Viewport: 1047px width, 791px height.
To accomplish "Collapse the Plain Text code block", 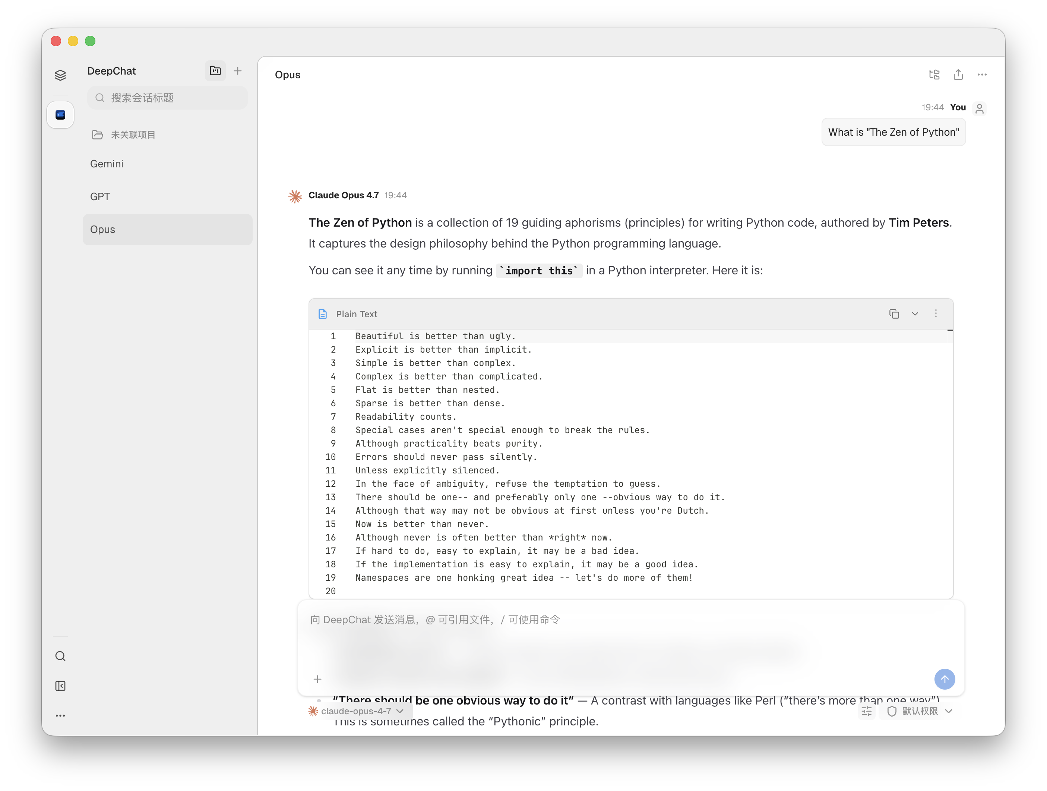I will (915, 313).
